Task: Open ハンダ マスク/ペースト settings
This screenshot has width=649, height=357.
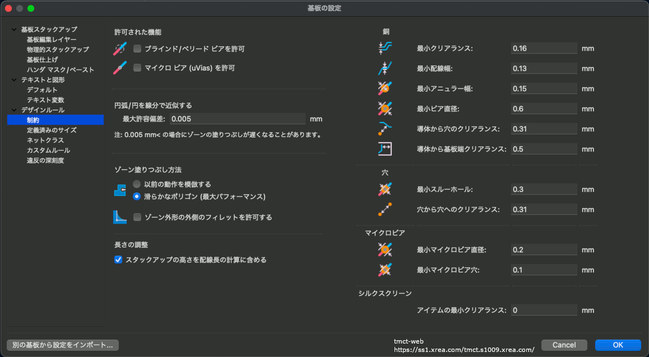Action: (x=61, y=70)
